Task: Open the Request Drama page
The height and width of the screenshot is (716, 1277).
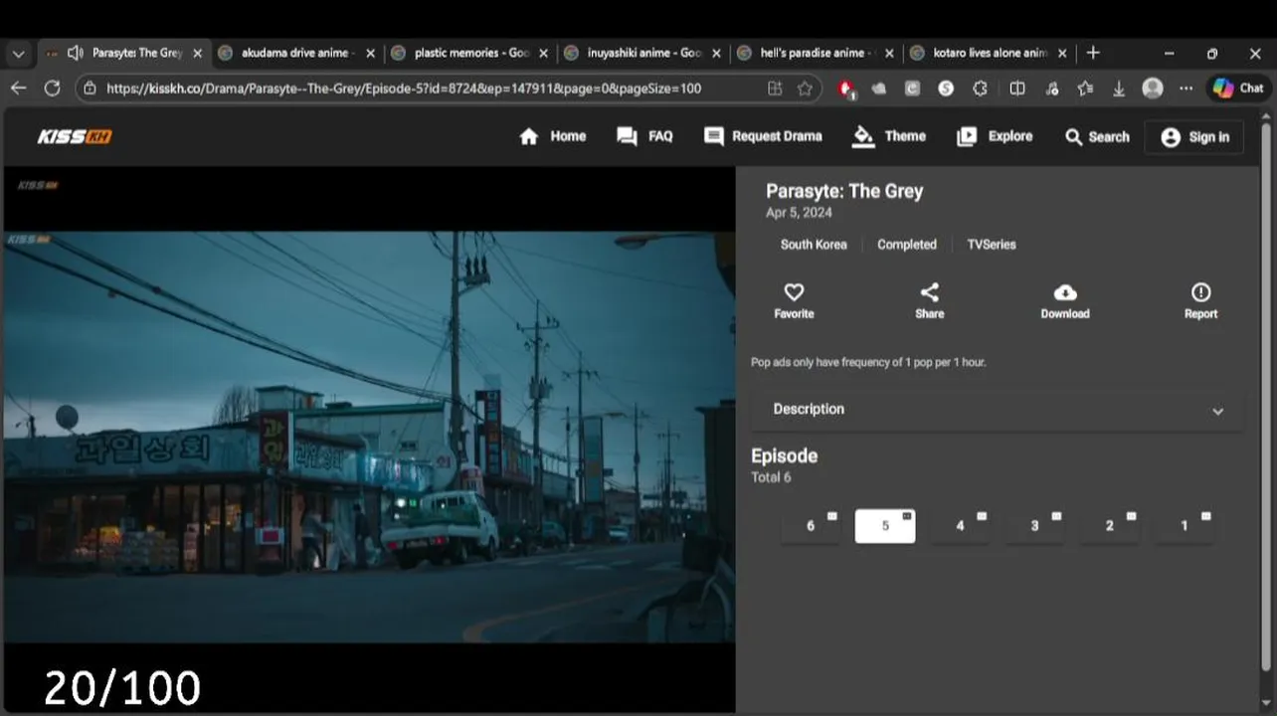Action: (763, 136)
